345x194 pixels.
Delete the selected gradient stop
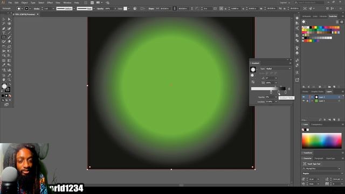289,89
